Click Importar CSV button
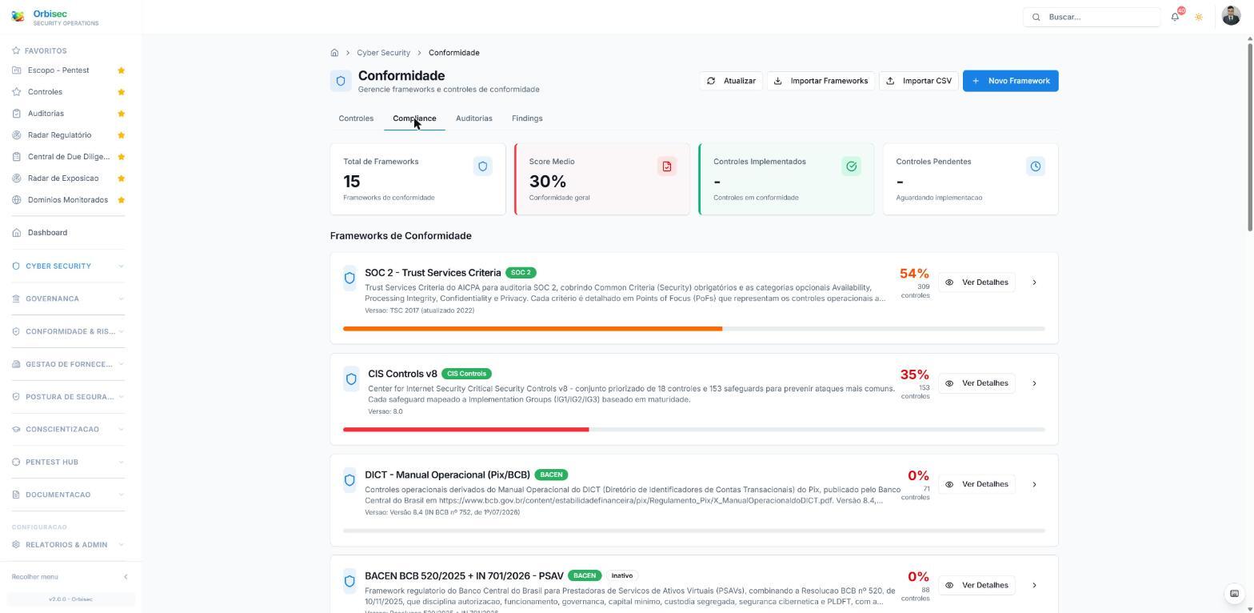Screen dimensions: 1254x613 (919, 81)
